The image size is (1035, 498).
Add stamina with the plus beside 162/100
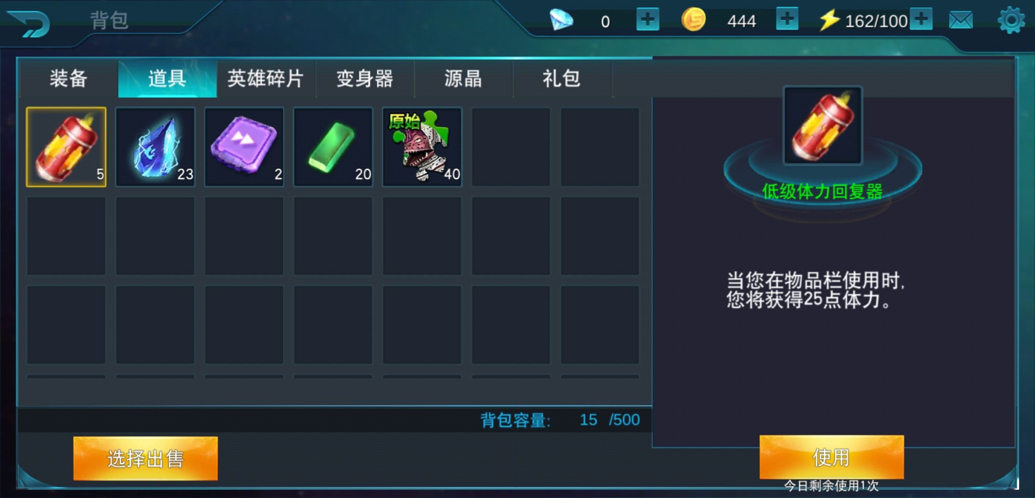pyautogui.click(x=921, y=18)
